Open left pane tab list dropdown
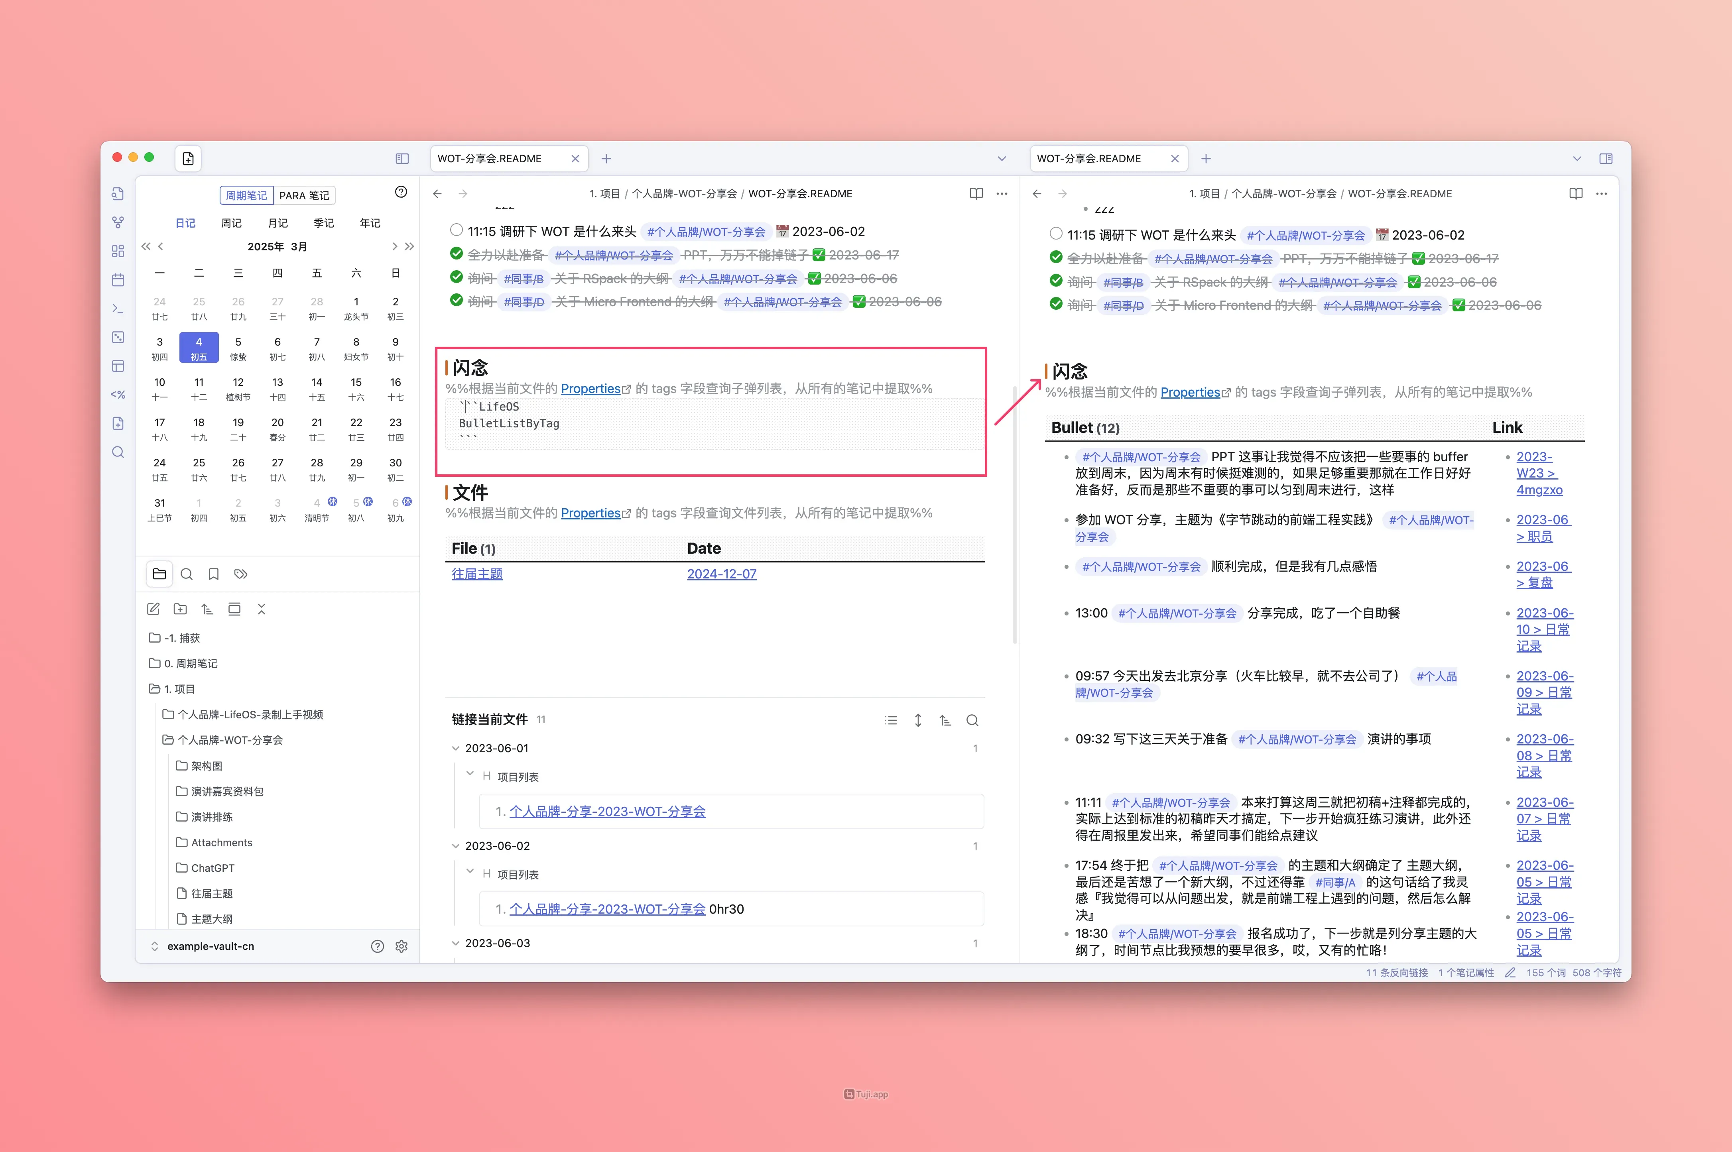This screenshot has width=1732, height=1152. click(x=1002, y=159)
